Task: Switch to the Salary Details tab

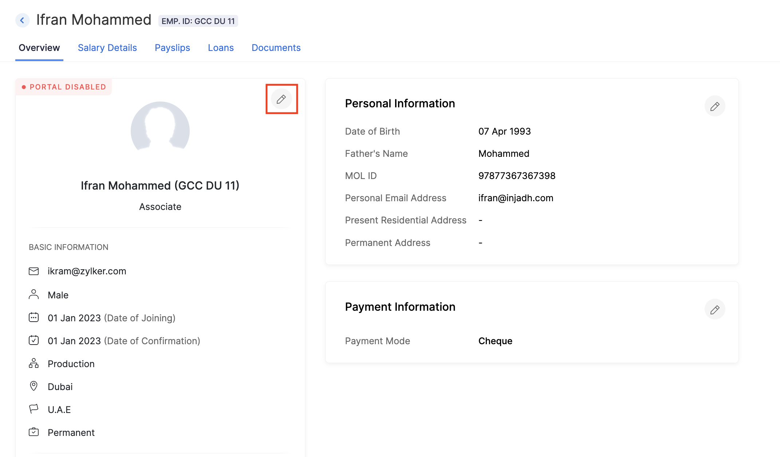Action: [107, 48]
